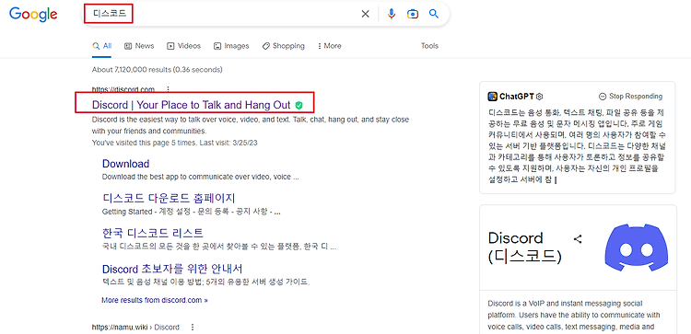The height and width of the screenshot is (334, 691).
Task: Start voice search with microphone icon
Action: 392,14
